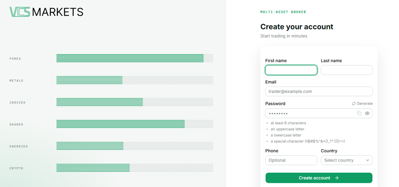Click the SHARES progress bar
Image resolution: width=399 pixels, height=187 pixels.
tap(135, 124)
